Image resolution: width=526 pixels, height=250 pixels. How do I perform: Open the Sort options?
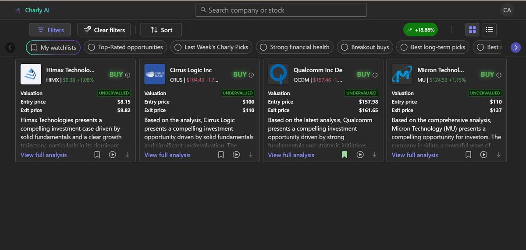point(161,30)
